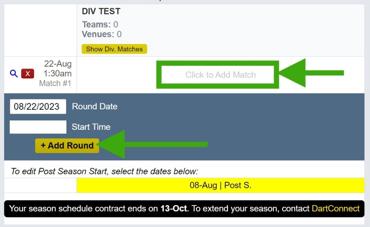The image size is (370, 227).
Task: Click into the empty Start Time field
Action: click(38, 126)
